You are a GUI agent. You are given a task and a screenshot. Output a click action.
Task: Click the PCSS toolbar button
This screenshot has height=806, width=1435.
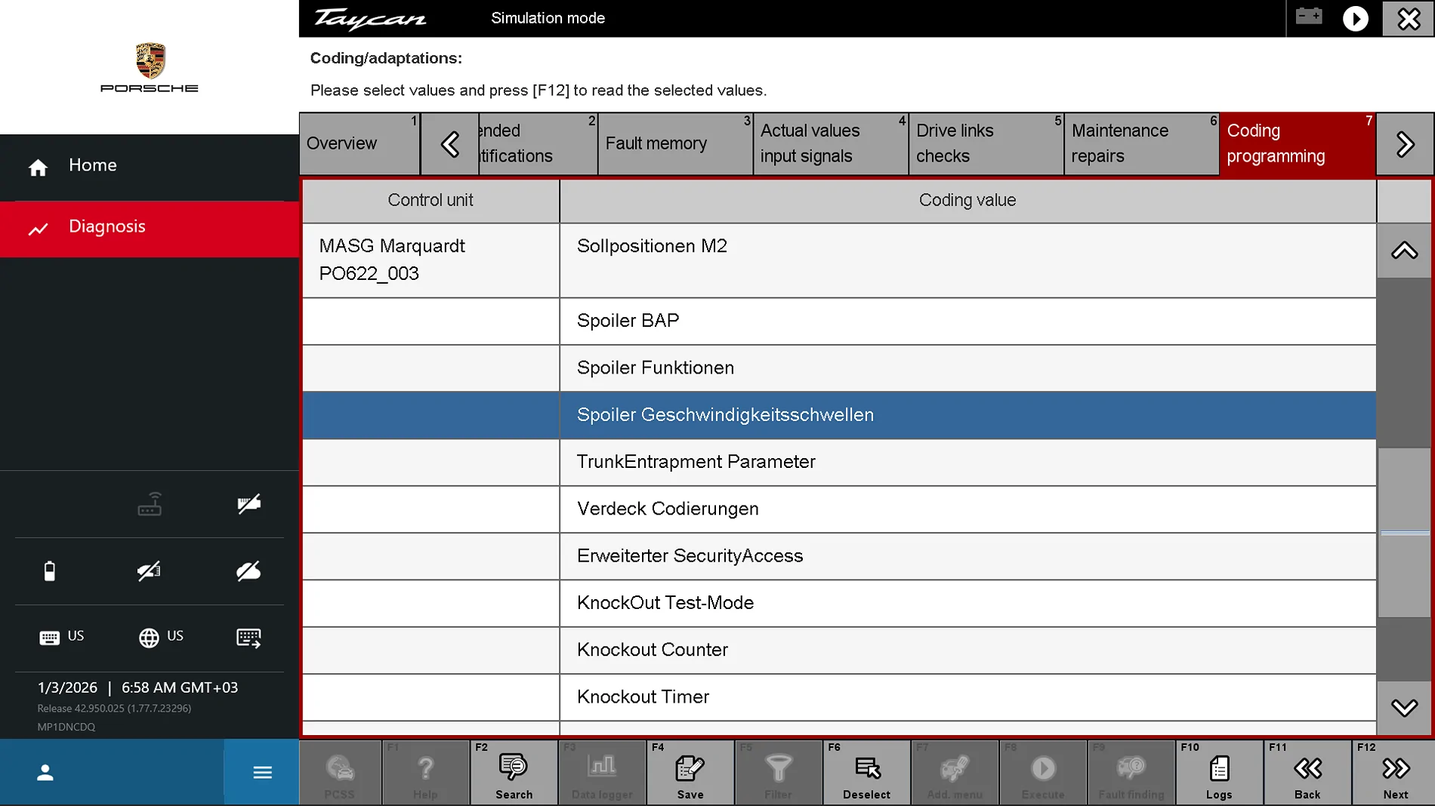[x=340, y=773]
